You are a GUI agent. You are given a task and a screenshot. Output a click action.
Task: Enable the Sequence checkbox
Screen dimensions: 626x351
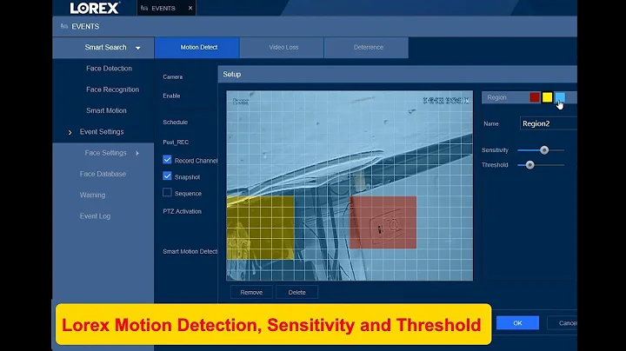click(x=167, y=193)
